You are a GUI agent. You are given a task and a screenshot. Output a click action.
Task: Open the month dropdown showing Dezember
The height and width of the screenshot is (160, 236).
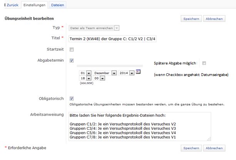coord(114,73)
